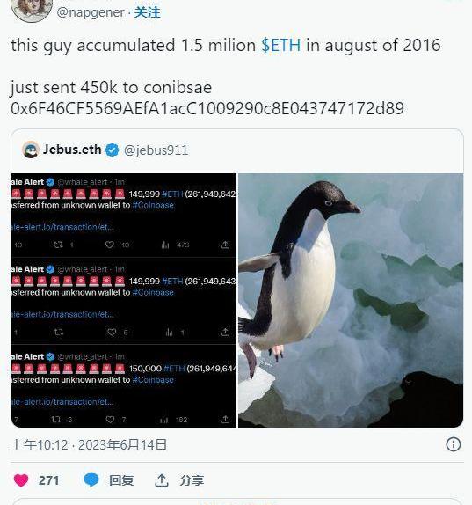Click the Jebus.eth verified badge
The width and height of the screenshot is (472, 505).
point(113,150)
